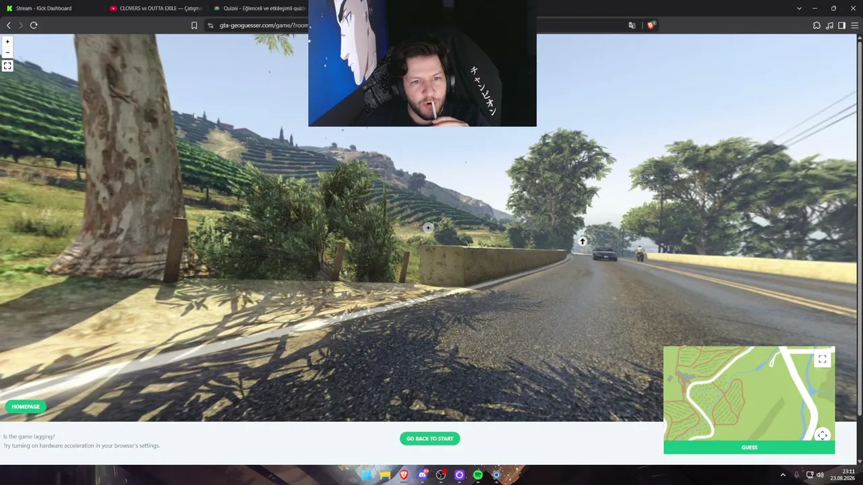Go back to previous page in browser
This screenshot has width=863, height=485.
pos(8,26)
